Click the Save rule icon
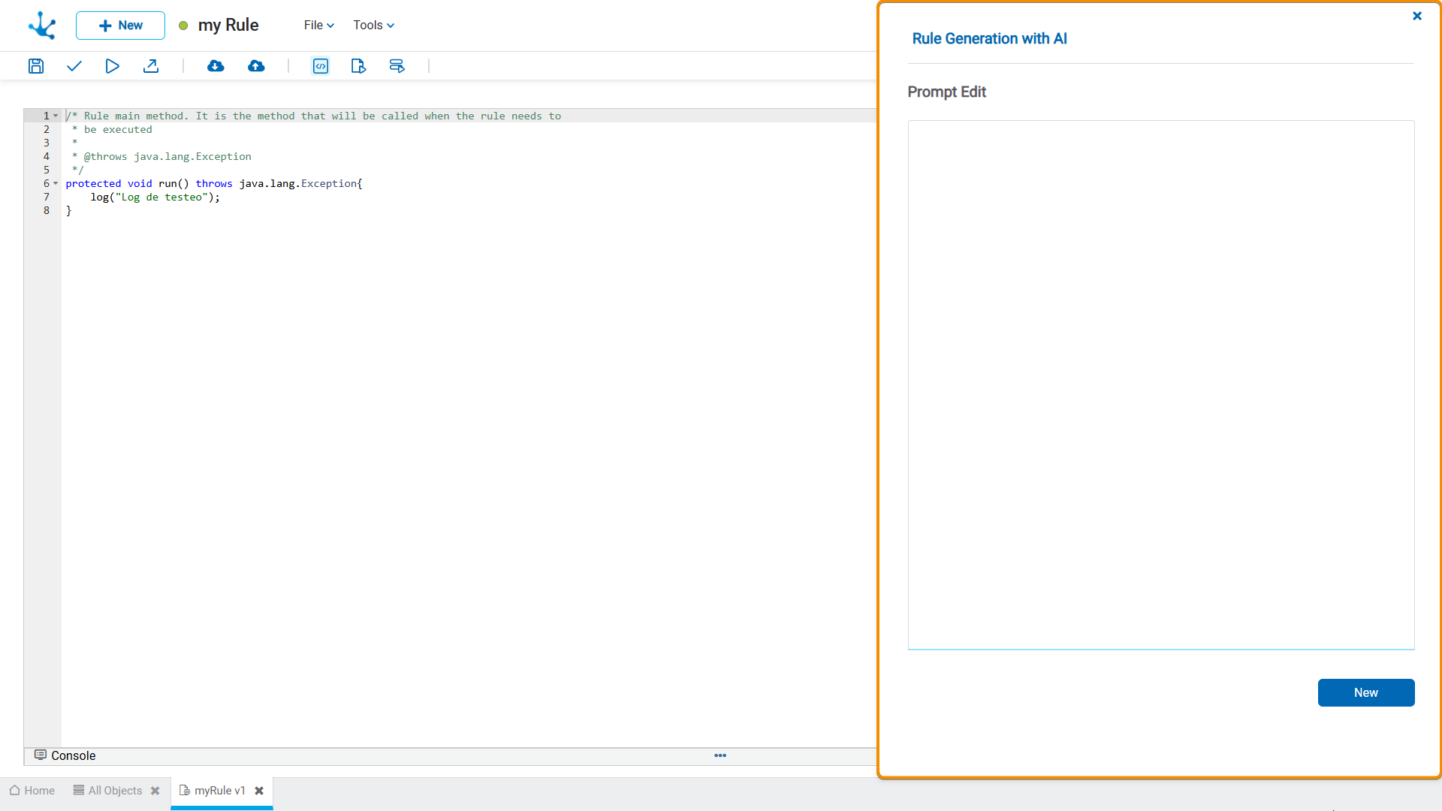This screenshot has width=1442, height=811. pos(35,66)
